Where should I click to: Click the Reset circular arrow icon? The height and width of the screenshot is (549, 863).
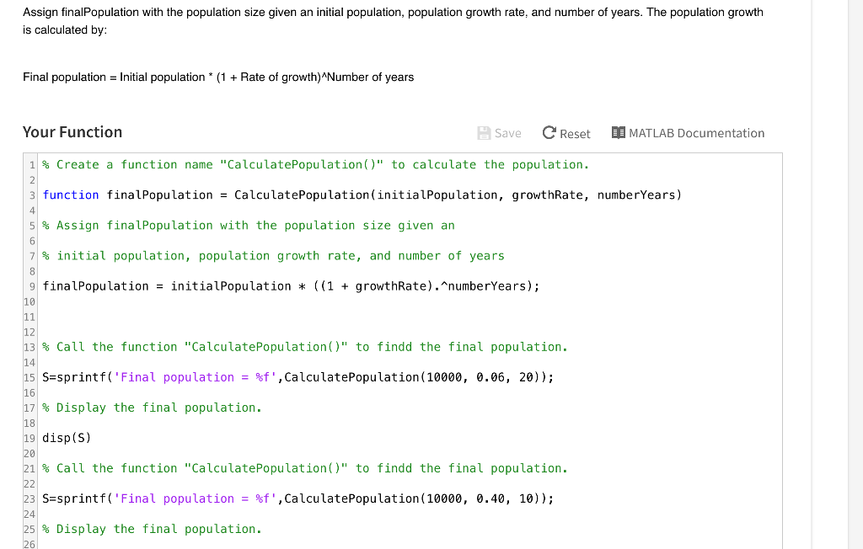(x=548, y=133)
